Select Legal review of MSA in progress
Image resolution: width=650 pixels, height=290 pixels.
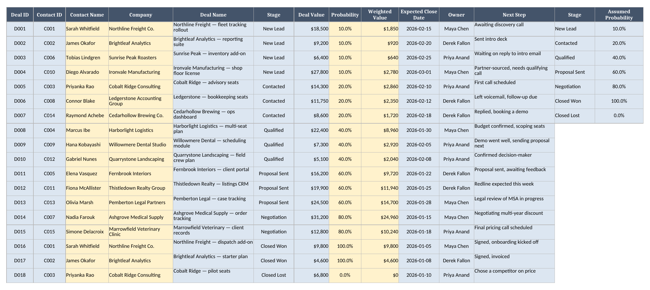[x=514, y=202]
